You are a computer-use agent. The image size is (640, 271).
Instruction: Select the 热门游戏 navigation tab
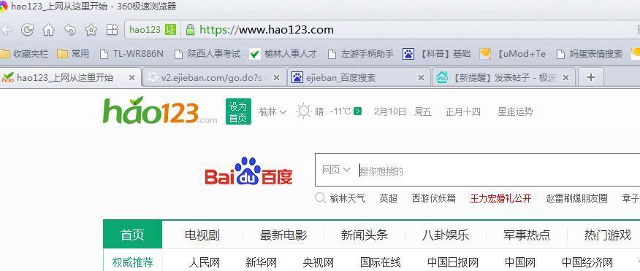[x=608, y=235]
